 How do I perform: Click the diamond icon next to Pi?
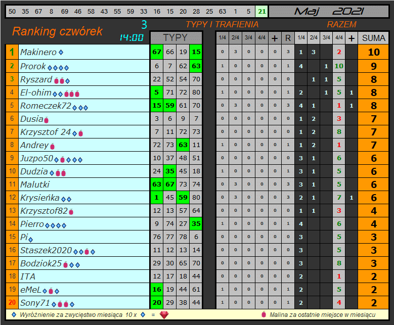click(31, 240)
